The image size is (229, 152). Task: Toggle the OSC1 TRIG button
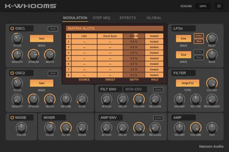tap(53, 29)
